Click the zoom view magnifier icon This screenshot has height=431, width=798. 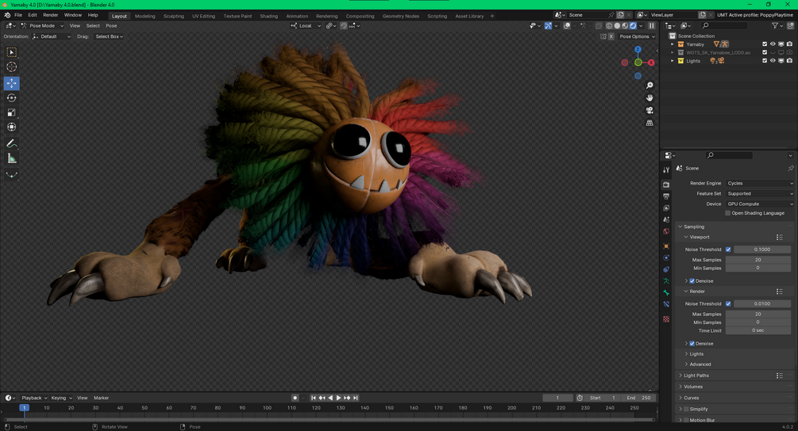tap(650, 86)
